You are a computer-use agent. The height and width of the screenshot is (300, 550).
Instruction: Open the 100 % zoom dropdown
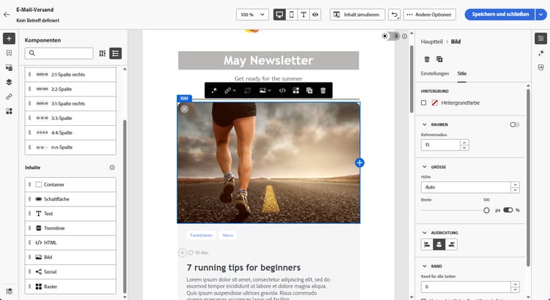[x=252, y=15]
